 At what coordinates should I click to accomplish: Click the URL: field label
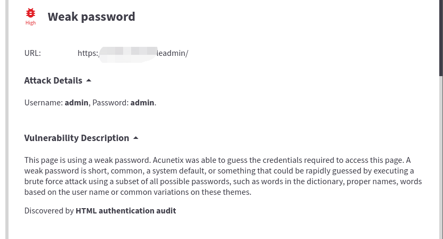point(33,53)
